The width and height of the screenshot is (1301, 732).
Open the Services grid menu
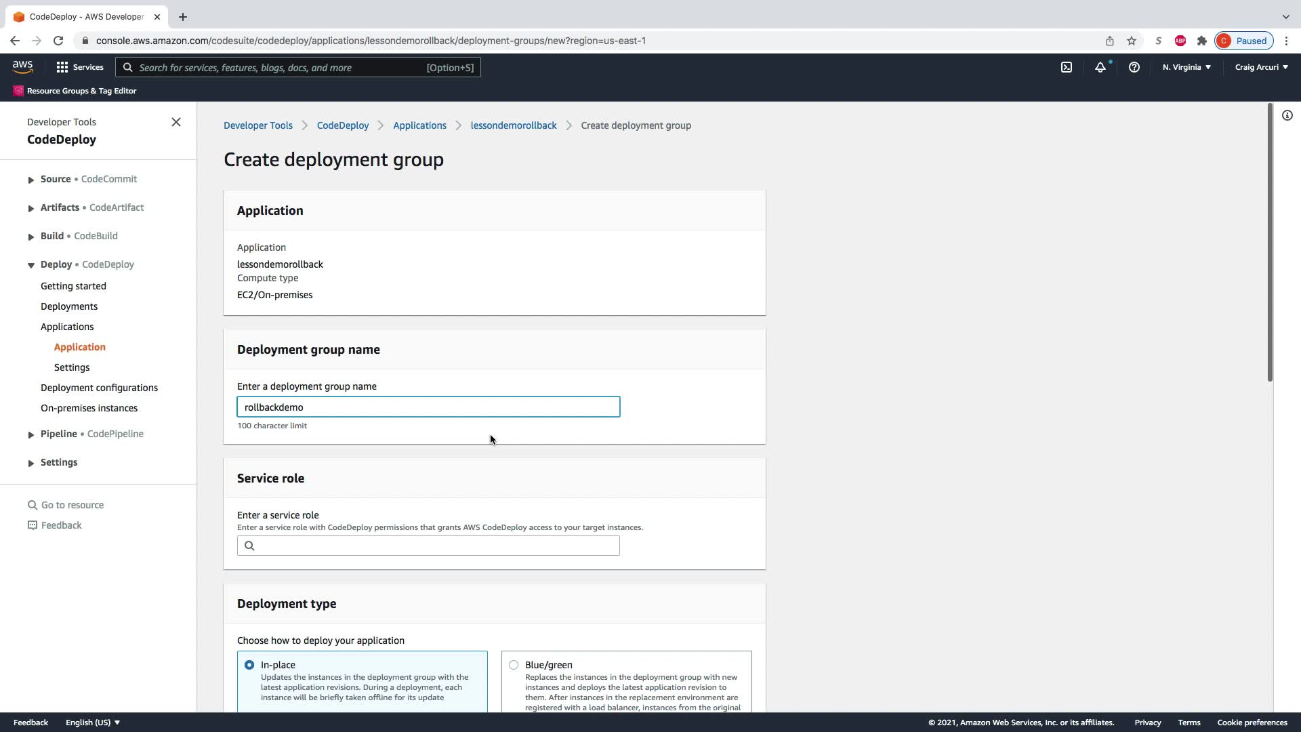tap(79, 67)
